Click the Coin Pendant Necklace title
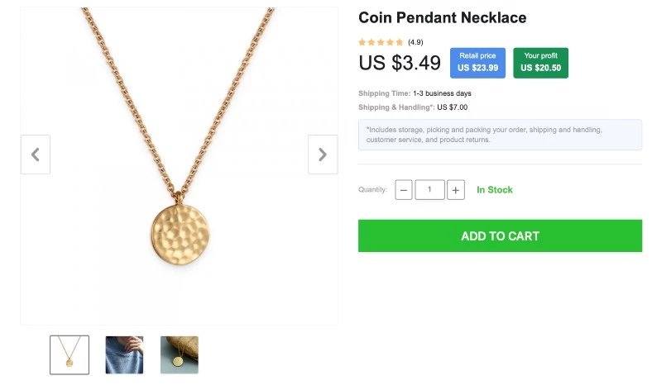 [x=443, y=18]
